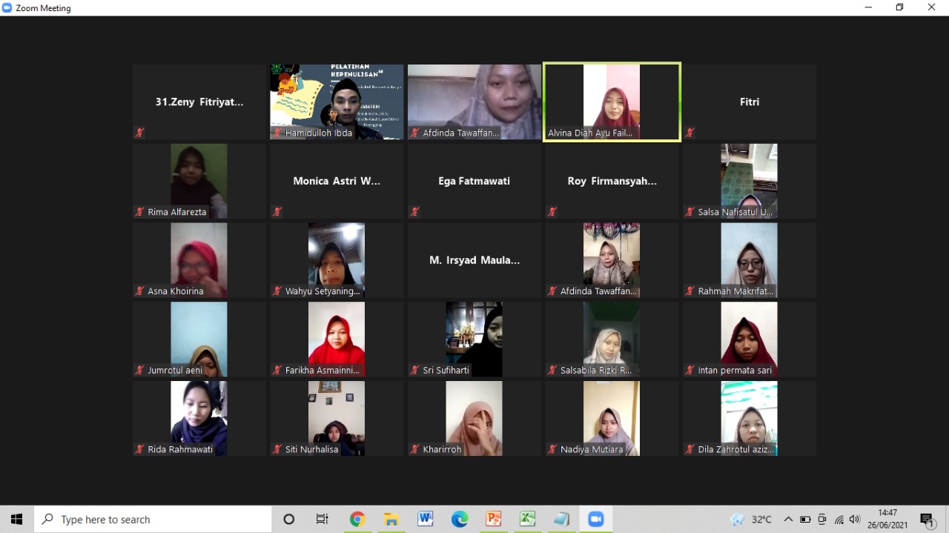Expand the hidden system tray icons chevron
This screenshot has width=949, height=533.
coord(788,520)
